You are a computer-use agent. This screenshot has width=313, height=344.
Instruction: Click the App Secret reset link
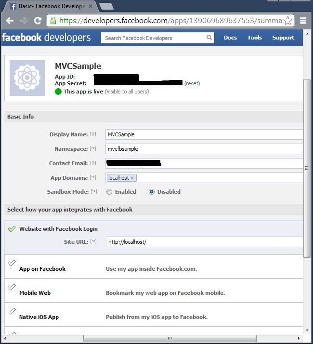192,83
